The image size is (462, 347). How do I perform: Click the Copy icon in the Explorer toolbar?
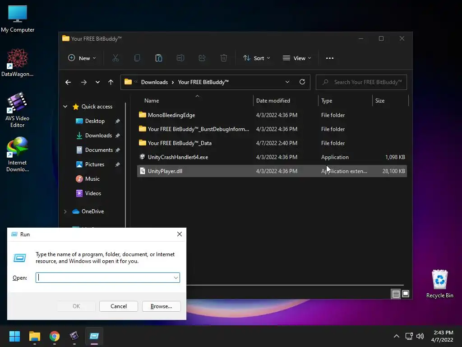[x=137, y=58]
